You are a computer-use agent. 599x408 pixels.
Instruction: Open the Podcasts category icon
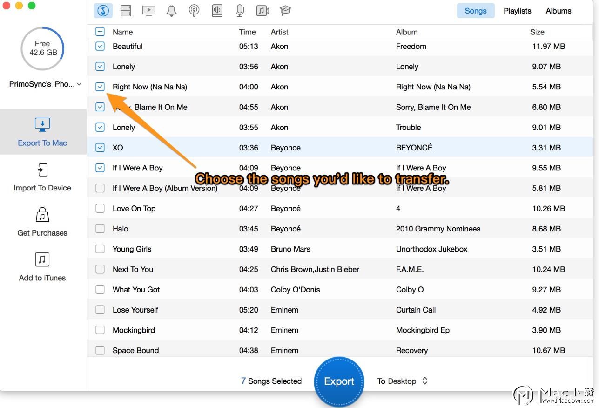click(194, 10)
